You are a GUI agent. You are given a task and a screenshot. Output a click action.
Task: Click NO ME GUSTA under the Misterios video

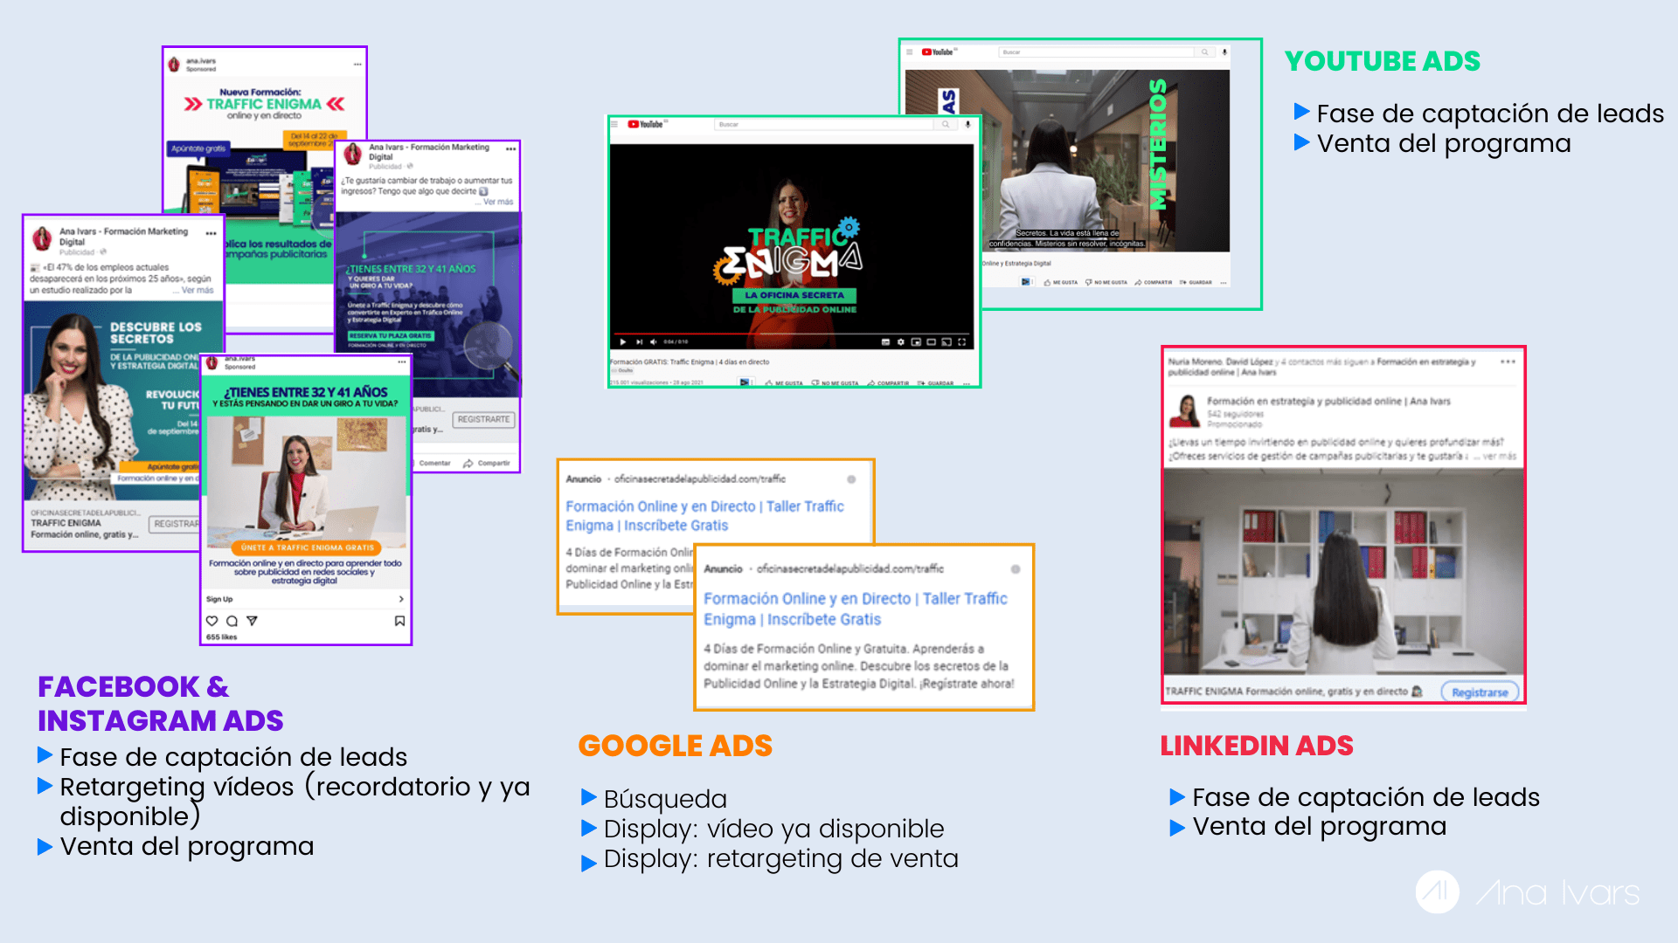coord(1106,282)
